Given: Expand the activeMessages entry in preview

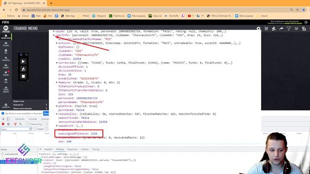Looking at the screenshot, I should [x=42, y=157].
